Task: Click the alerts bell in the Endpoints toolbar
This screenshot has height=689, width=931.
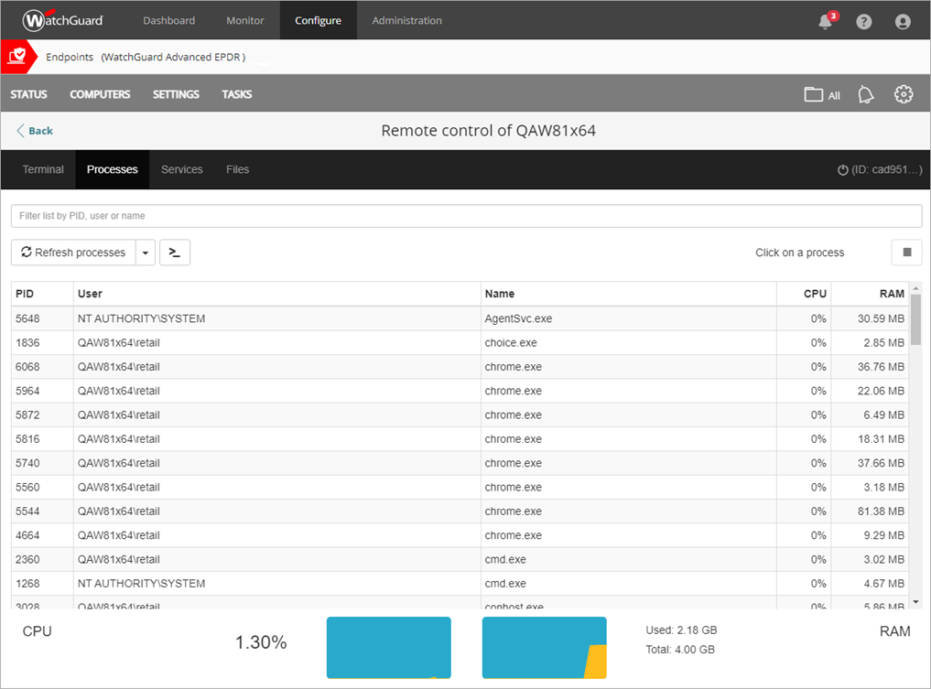Action: tap(865, 94)
